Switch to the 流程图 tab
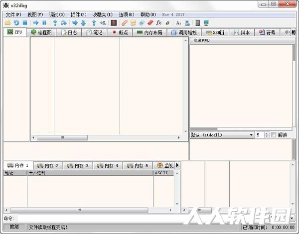The width and height of the screenshot is (299, 234). click(41, 32)
